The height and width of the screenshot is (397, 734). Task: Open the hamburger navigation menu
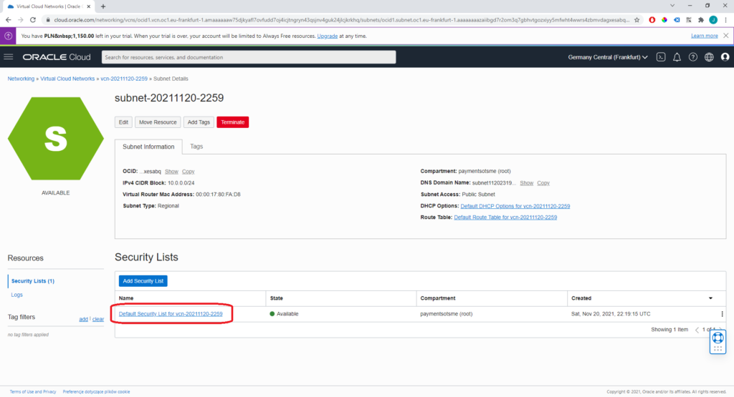tap(9, 57)
